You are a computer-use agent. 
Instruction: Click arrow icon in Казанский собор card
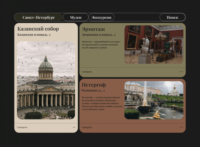click(74, 127)
